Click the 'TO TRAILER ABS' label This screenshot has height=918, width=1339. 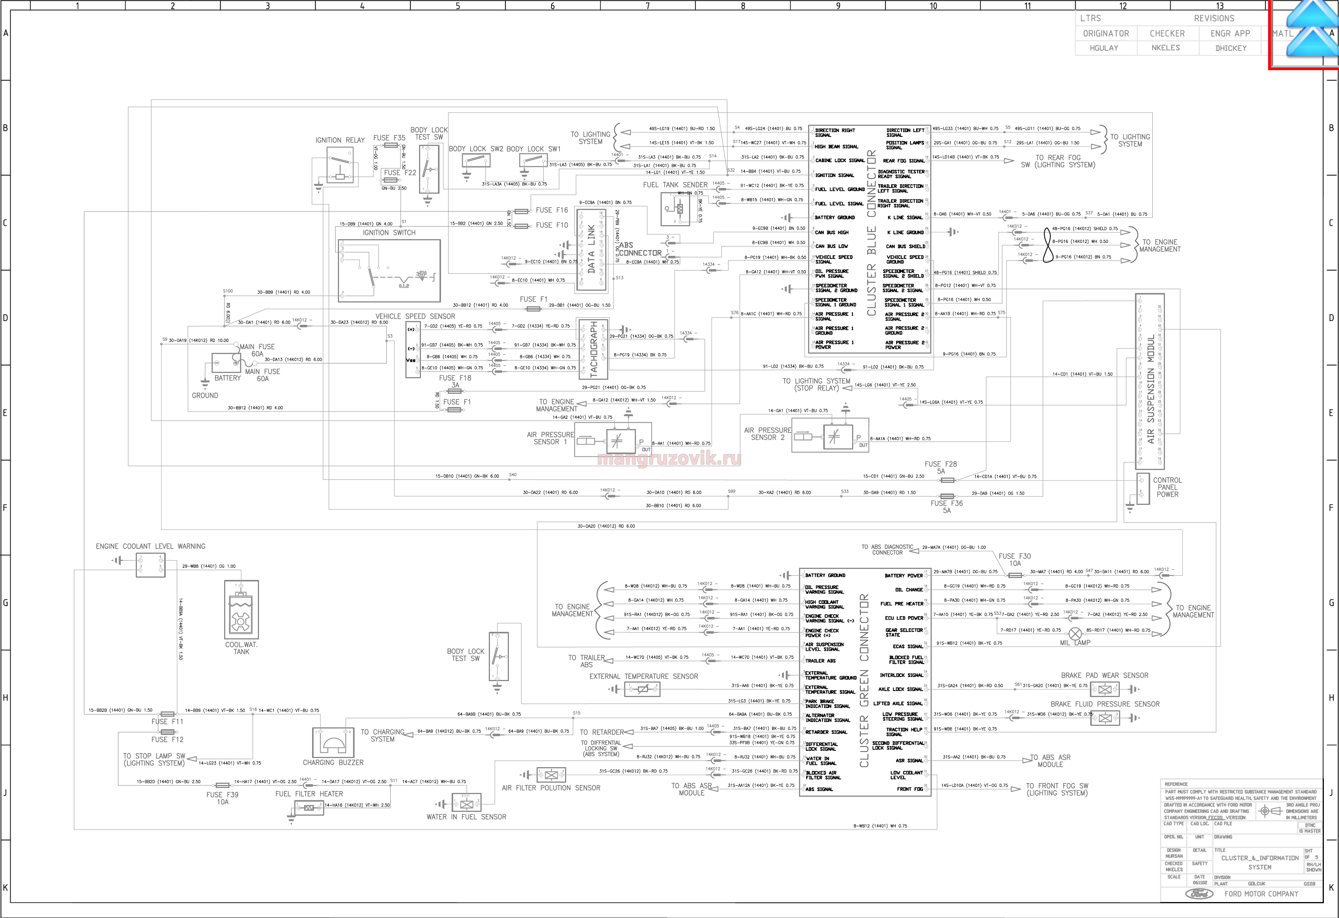(587, 661)
